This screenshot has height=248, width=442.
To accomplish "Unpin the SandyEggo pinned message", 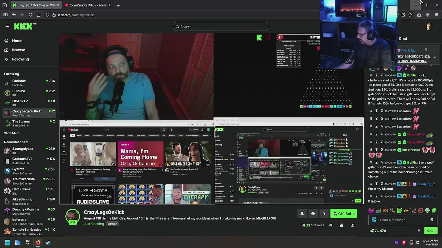I will pyautogui.click(x=426, y=50).
